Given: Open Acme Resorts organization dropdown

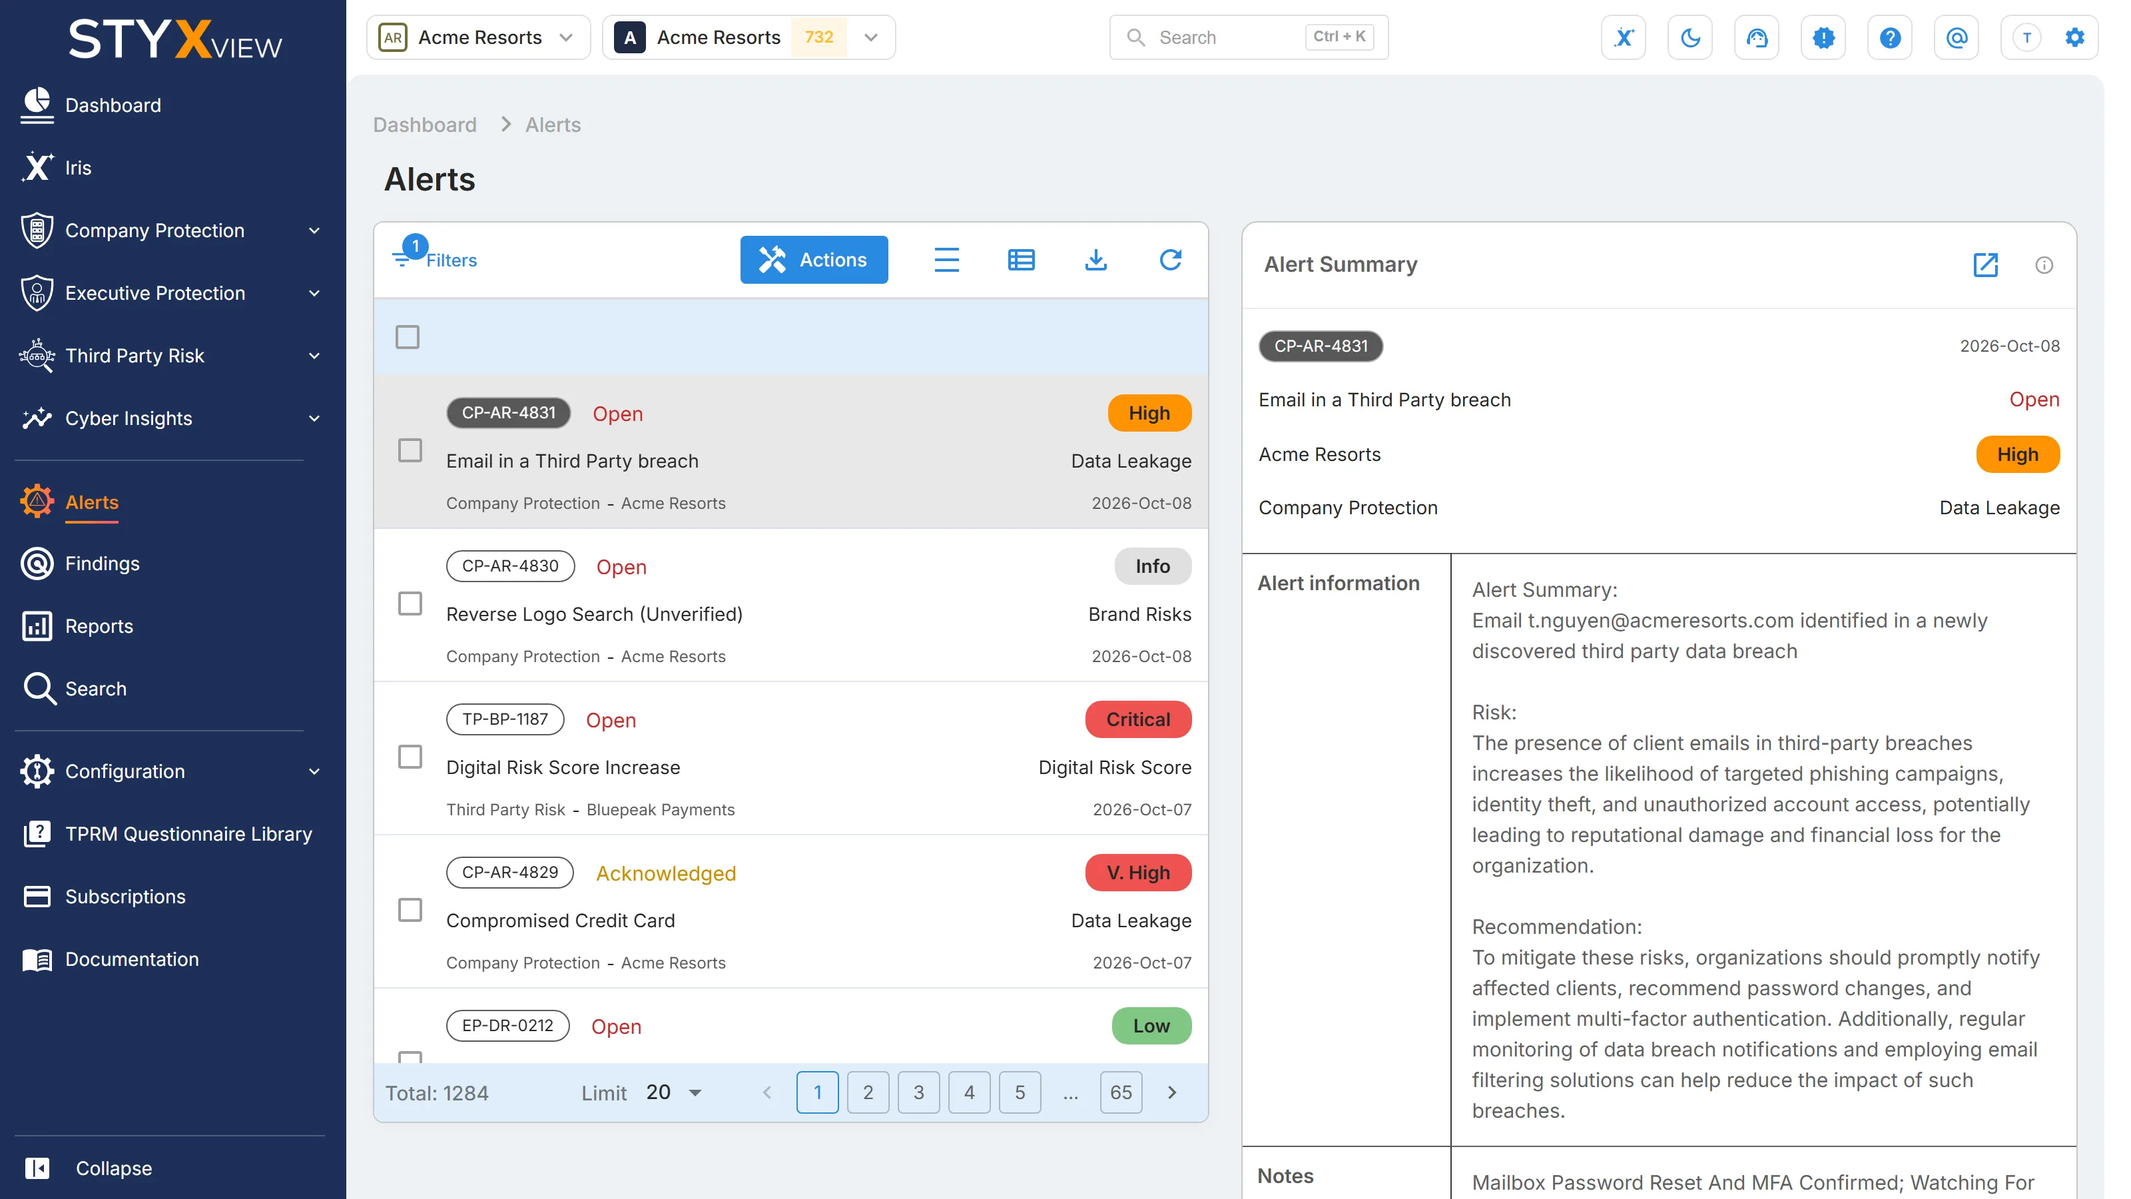Looking at the screenshot, I should (x=478, y=37).
